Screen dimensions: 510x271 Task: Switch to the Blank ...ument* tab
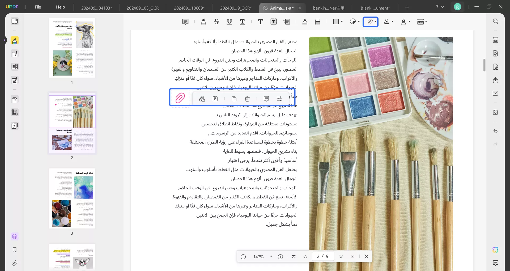(375, 8)
